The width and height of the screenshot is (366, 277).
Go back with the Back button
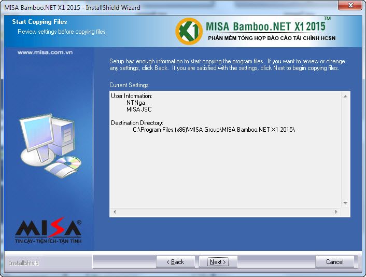176,262
